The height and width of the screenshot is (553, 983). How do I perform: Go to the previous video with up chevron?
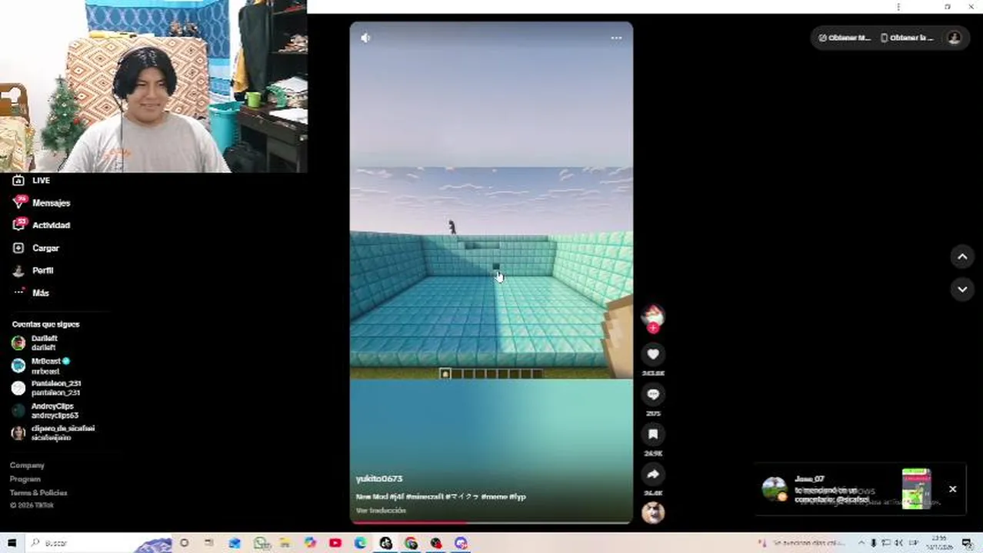[x=962, y=257]
